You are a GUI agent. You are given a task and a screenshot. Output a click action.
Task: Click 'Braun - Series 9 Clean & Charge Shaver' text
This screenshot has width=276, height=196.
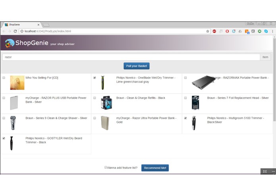56,118
